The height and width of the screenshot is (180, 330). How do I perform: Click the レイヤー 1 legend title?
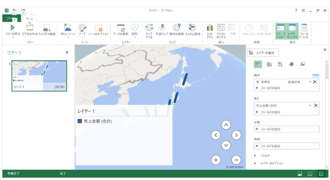pyautogui.click(x=86, y=111)
